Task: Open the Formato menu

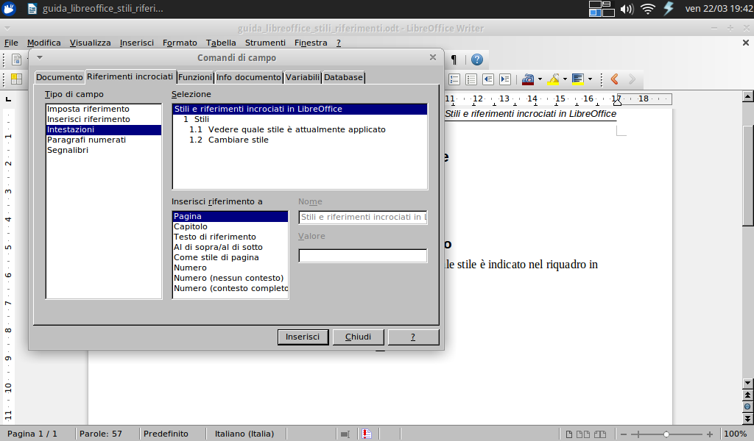Action: pyautogui.click(x=180, y=43)
